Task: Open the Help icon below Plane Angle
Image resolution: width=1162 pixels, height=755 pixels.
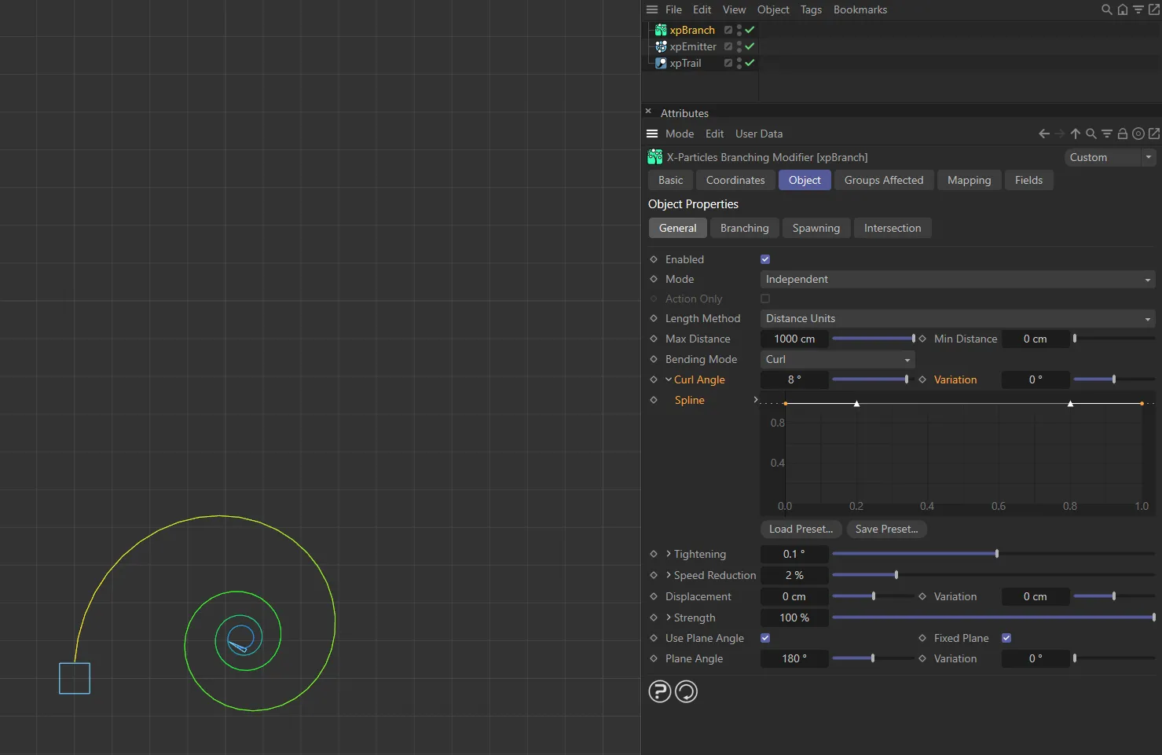Action: (659, 691)
